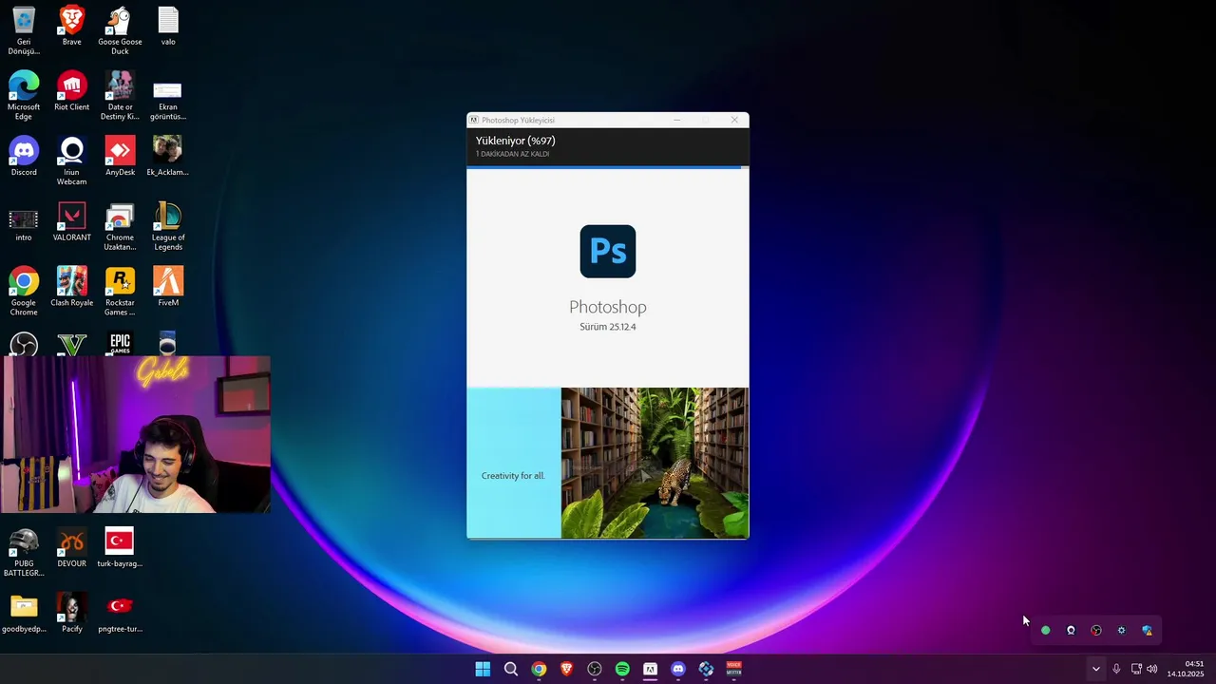Select the Riot Client desktop icon
Image resolution: width=1216 pixels, height=684 pixels.
[72, 86]
